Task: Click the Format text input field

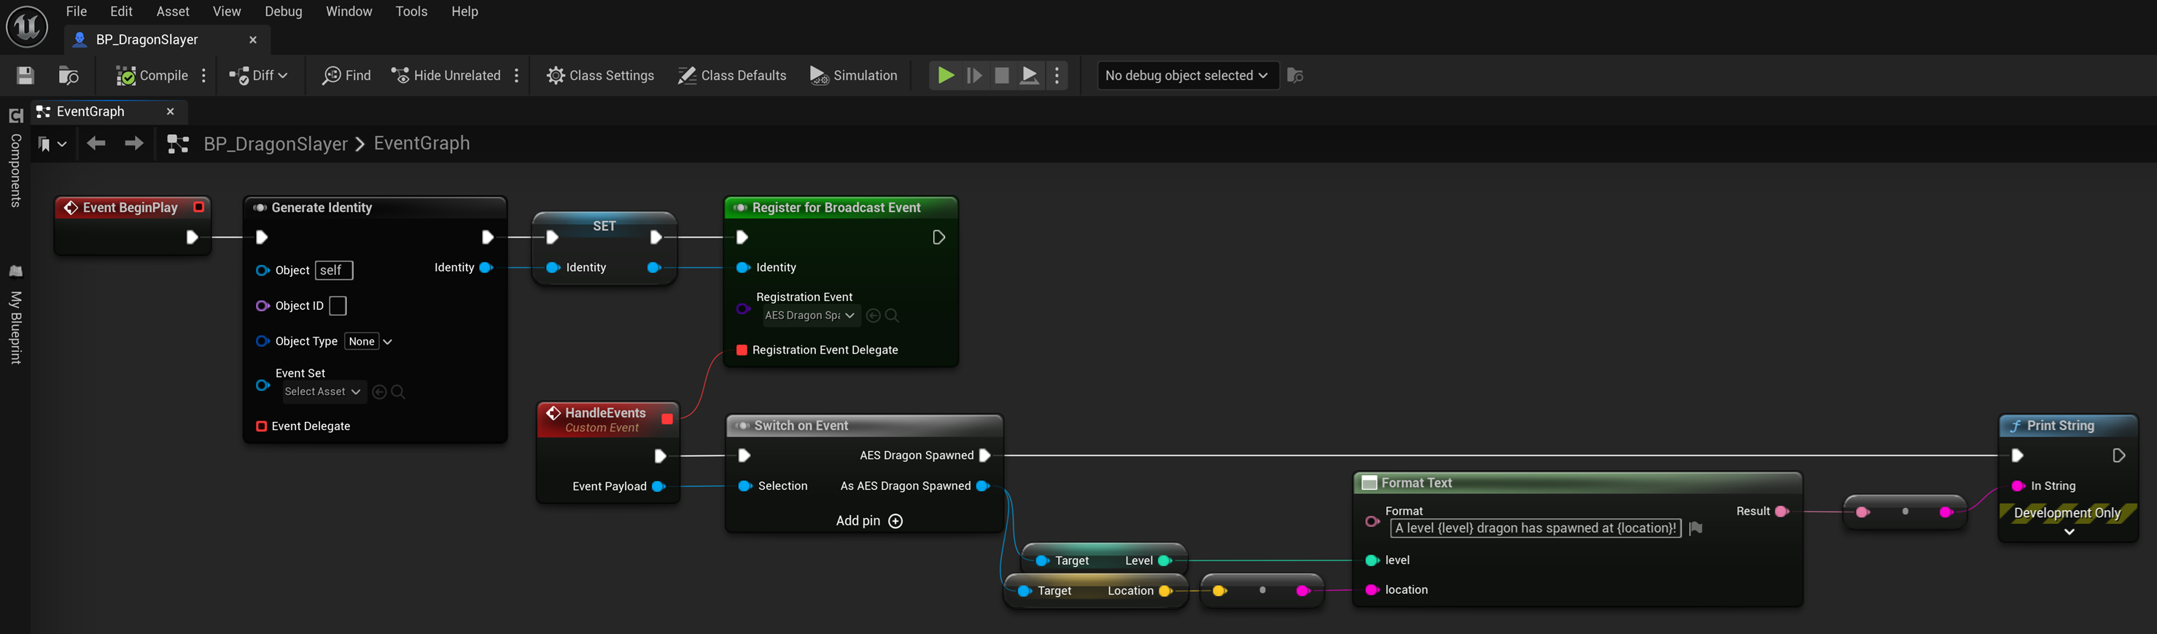Action: click(1534, 528)
